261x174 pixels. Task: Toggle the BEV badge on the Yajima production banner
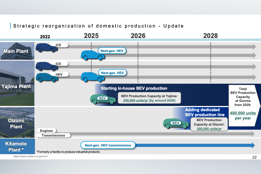(102, 98)
